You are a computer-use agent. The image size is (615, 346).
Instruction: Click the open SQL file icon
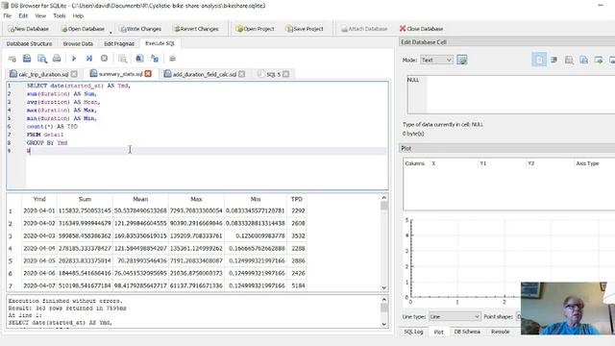(27, 59)
